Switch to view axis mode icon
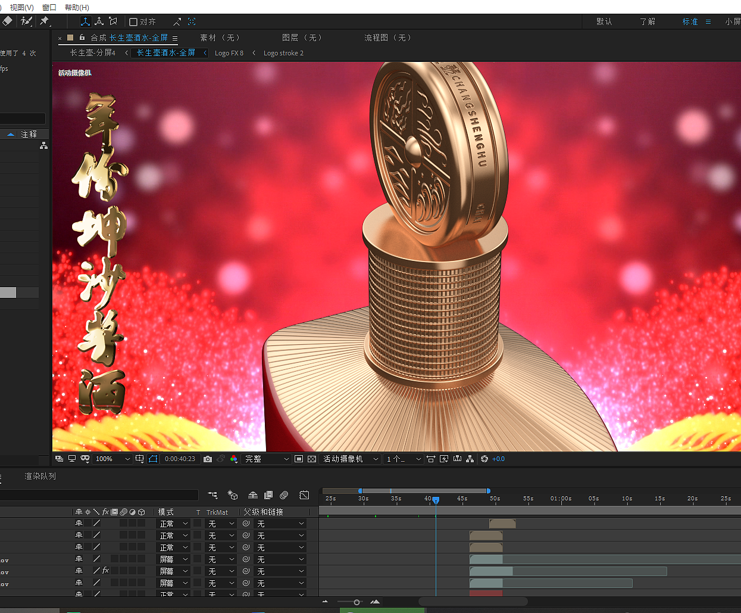Viewport: 741px width, 613px height. [113, 21]
